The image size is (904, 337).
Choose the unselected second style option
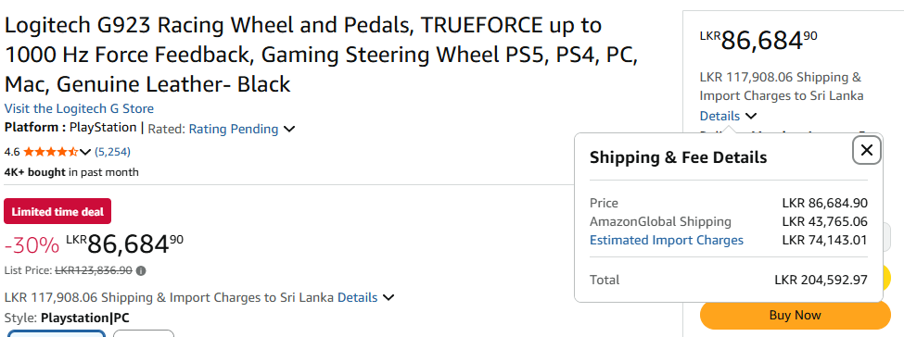[144, 333]
